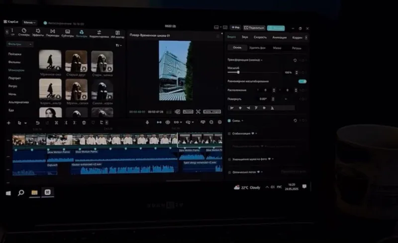Click the teal Export button
Viewport: 398px width, 243px height.
coord(276,28)
